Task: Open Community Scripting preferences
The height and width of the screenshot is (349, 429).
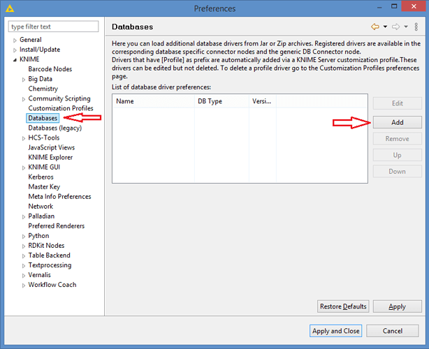Action: [x=59, y=98]
